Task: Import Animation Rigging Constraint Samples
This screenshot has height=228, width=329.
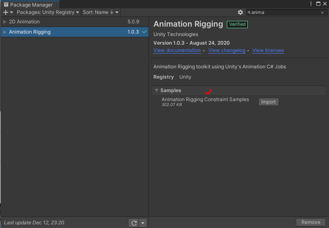Action: click(x=268, y=102)
